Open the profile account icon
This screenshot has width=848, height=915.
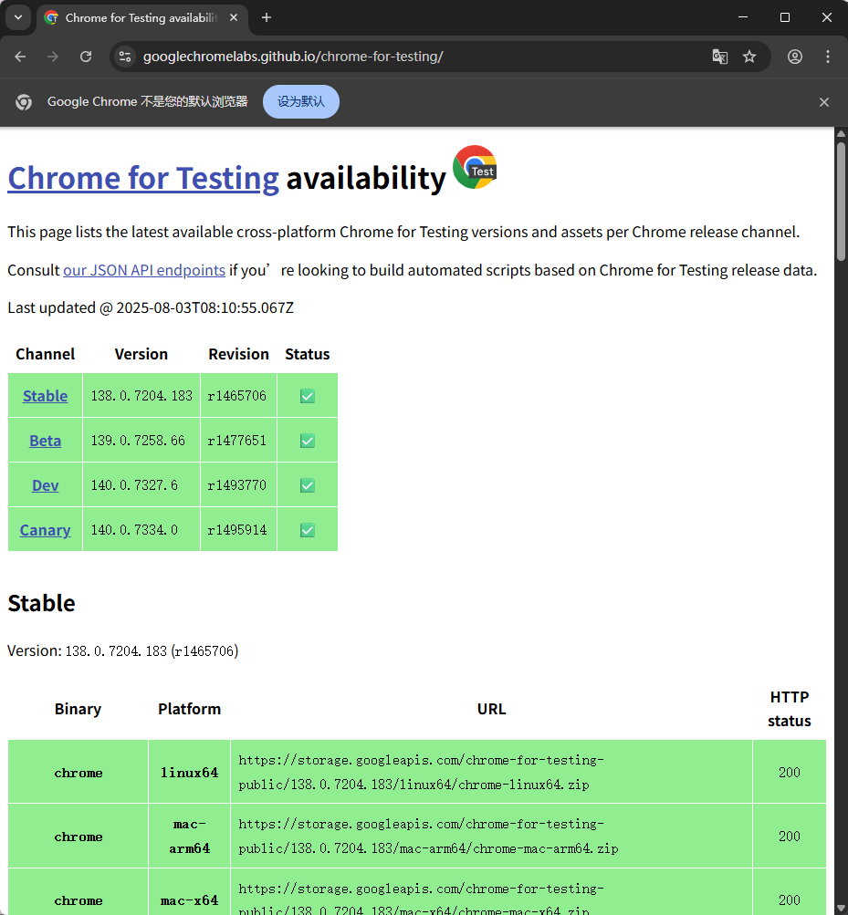pos(795,57)
